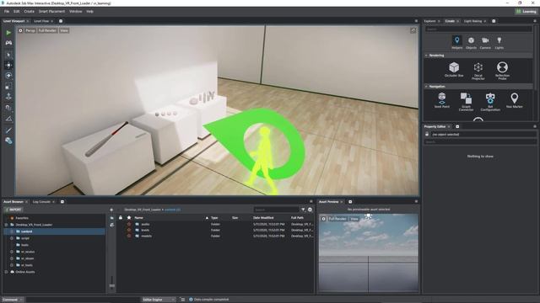
Task: Select the line measure tool icon
Action: point(8,130)
